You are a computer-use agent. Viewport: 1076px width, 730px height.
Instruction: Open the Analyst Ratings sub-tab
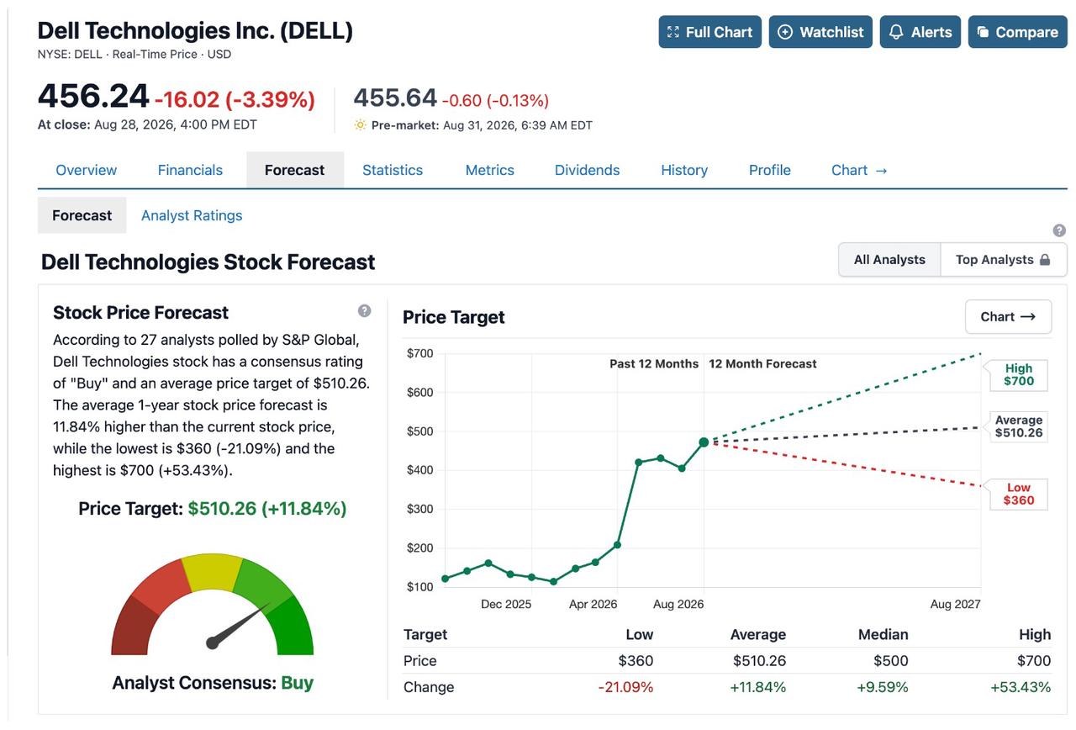coord(192,215)
